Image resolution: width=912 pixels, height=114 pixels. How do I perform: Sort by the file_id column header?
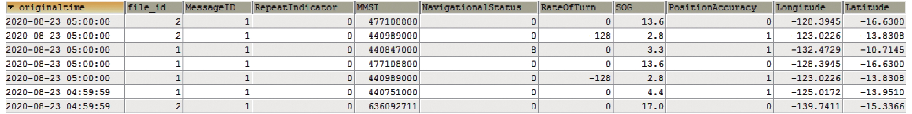coord(154,8)
